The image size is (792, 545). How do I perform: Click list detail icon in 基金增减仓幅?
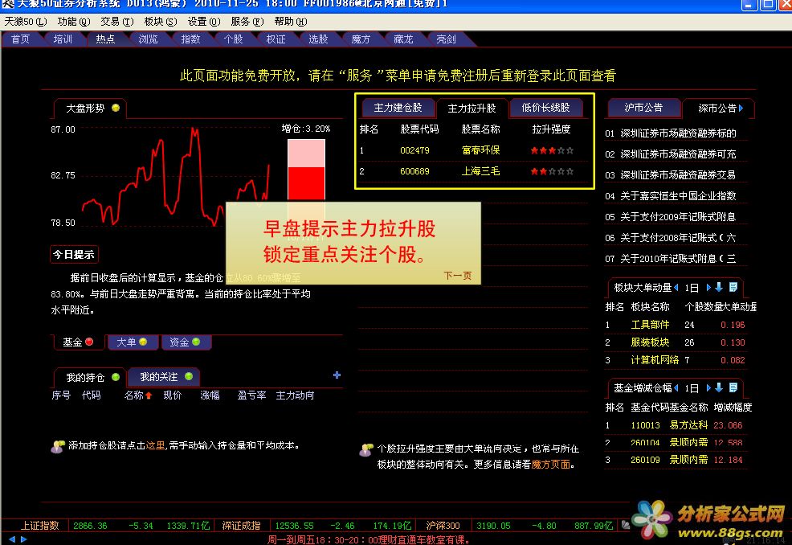733,387
